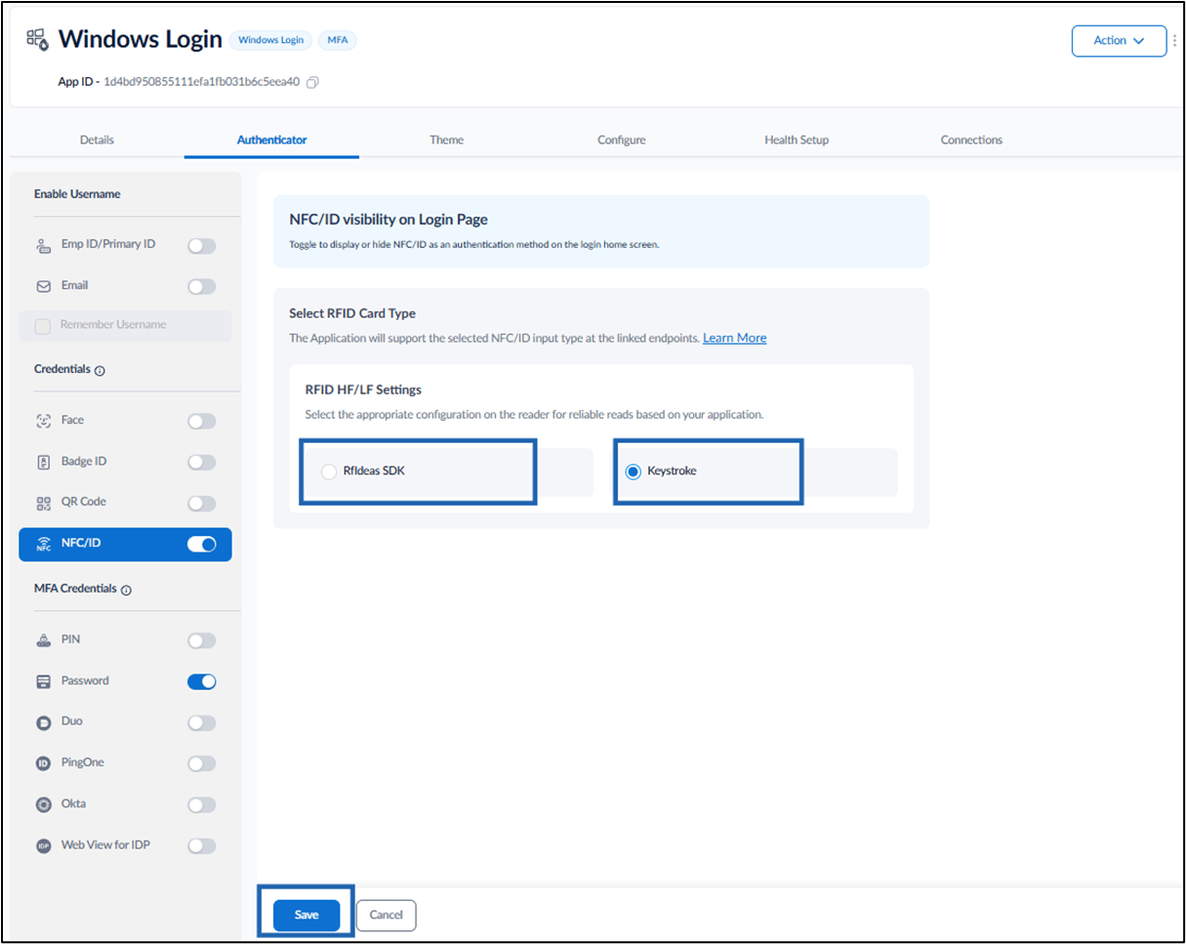The height and width of the screenshot is (944, 1186).
Task: Enable the Web View for IDP toggle
Action: (201, 845)
